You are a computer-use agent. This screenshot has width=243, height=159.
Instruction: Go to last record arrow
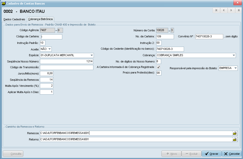pyautogui.click(x=238, y=10)
